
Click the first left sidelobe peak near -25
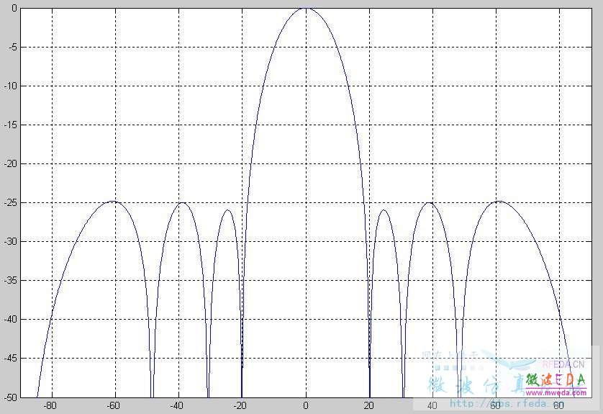click(227, 210)
